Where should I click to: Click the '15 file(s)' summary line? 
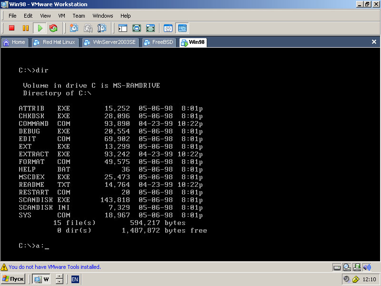click(x=120, y=223)
